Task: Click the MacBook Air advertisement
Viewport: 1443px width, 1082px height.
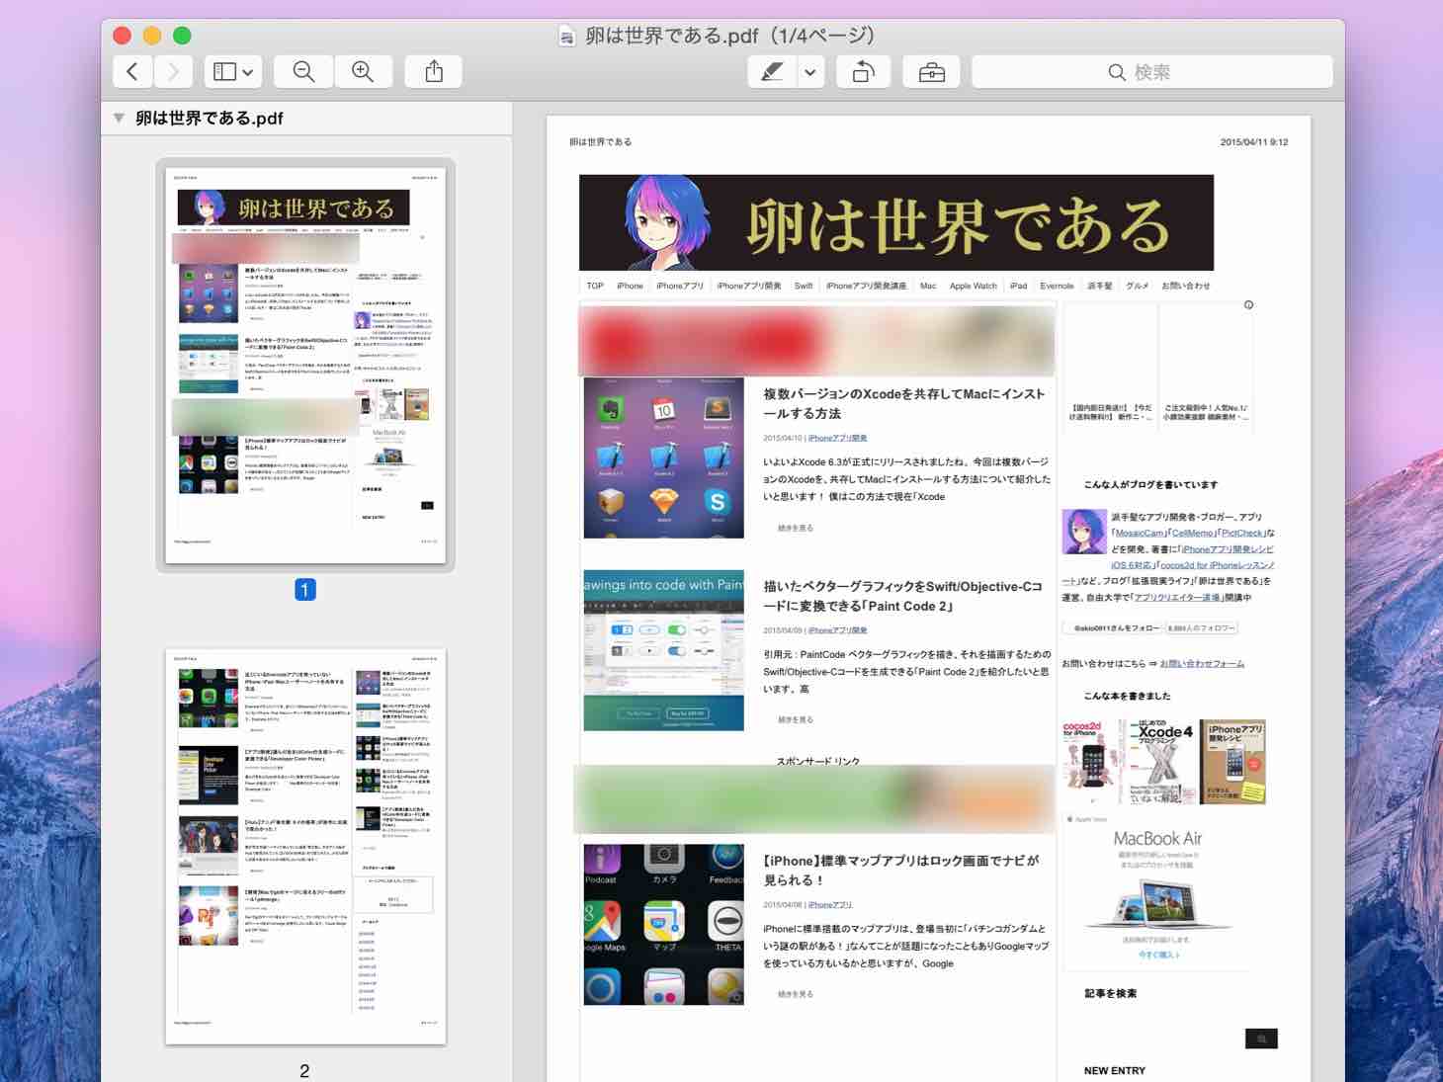Action: [1158, 889]
